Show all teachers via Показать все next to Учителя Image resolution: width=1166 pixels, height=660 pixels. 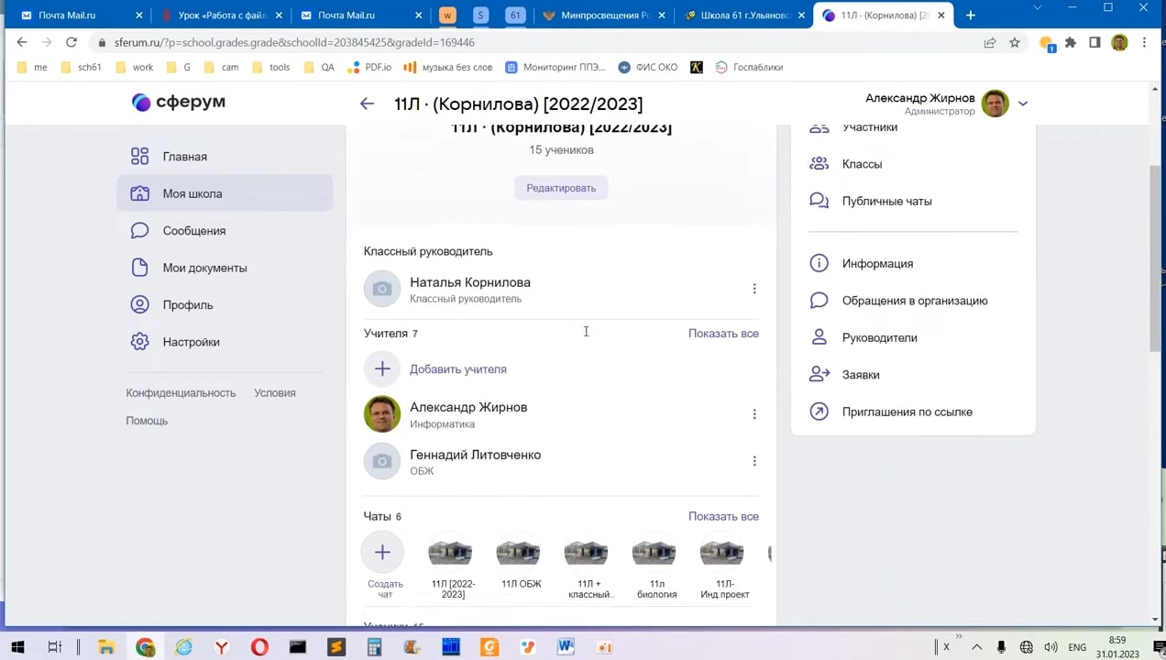point(723,334)
